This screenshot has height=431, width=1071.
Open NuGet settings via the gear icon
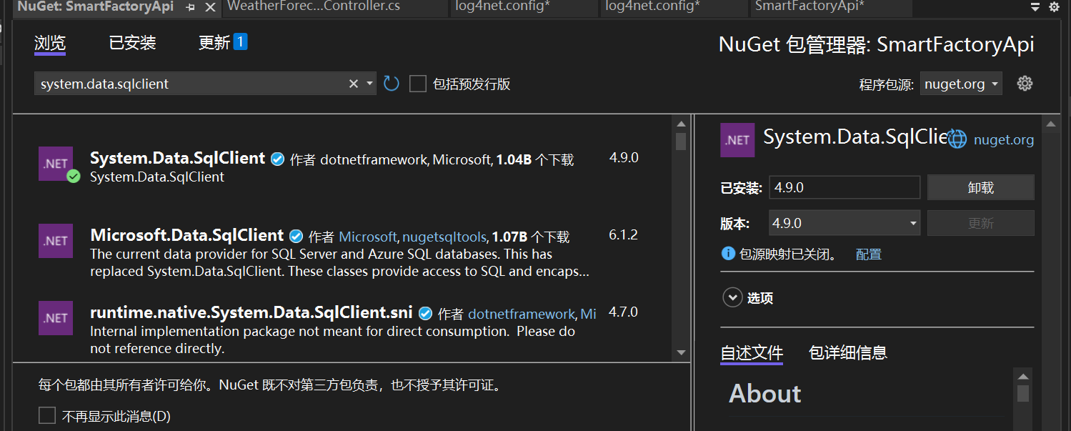tap(1025, 83)
